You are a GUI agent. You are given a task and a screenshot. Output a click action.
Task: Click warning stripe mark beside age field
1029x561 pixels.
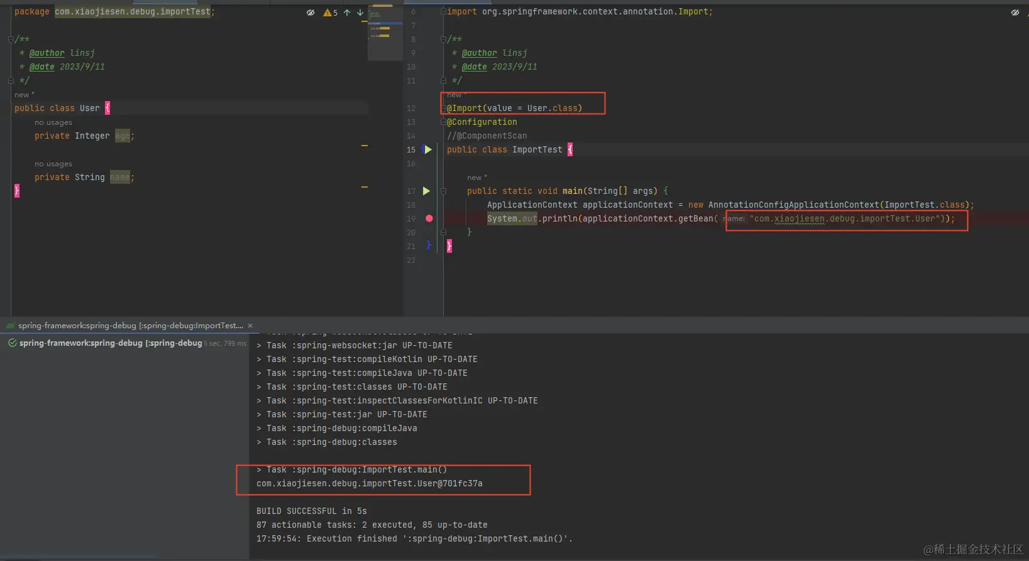(365, 146)
